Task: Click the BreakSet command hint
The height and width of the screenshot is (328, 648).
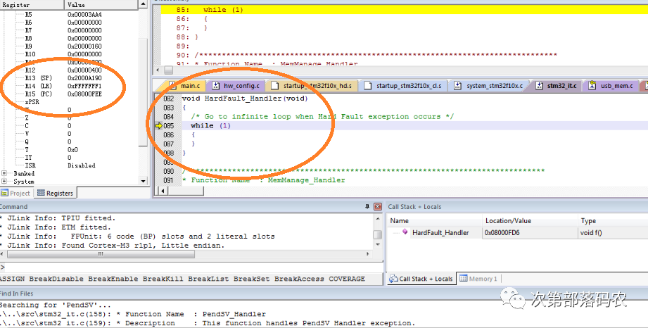Action: pyautogui.click(x=251, y=279)
